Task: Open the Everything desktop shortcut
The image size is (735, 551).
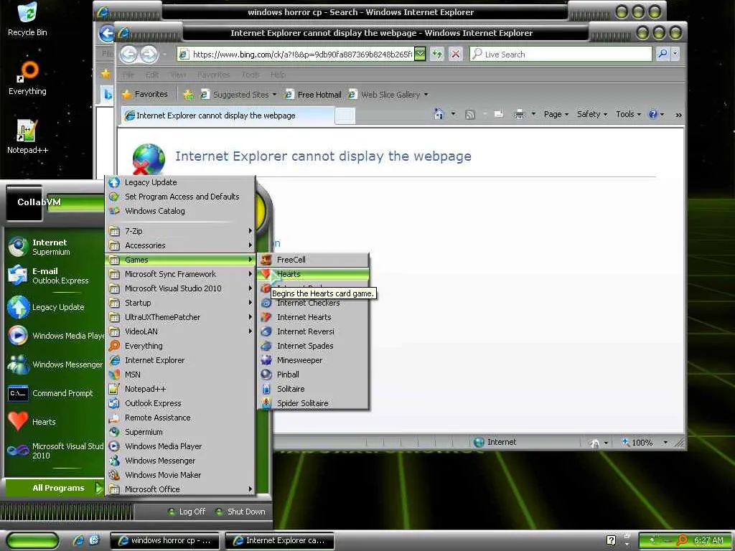Action: 27,78
